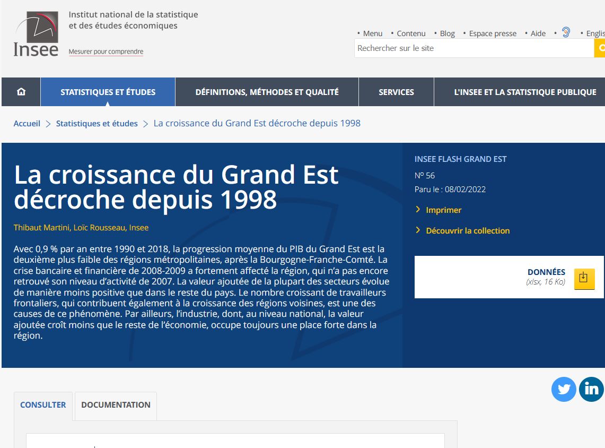
Task: Click main title La croissance du Grand Est
Action: coord(177,187)
